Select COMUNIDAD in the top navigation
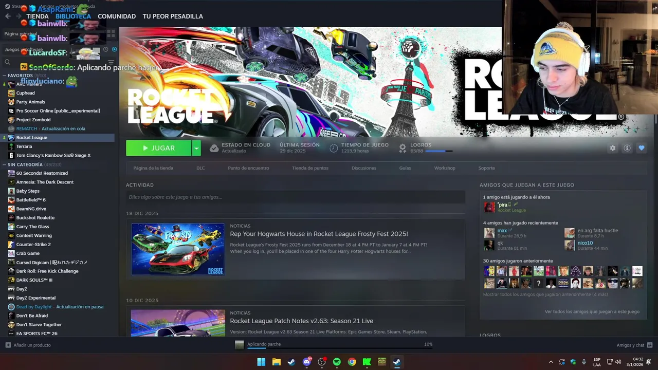Screen dimensions: 658x370 [117, 16]
